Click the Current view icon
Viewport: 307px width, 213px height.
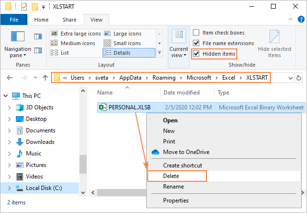(x=179, y=37)
